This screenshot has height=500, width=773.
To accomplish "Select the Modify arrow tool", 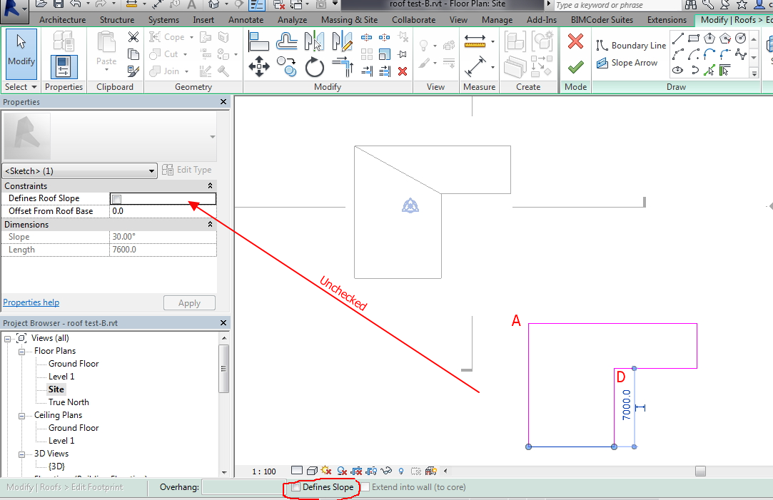I will tap(21, 53).
